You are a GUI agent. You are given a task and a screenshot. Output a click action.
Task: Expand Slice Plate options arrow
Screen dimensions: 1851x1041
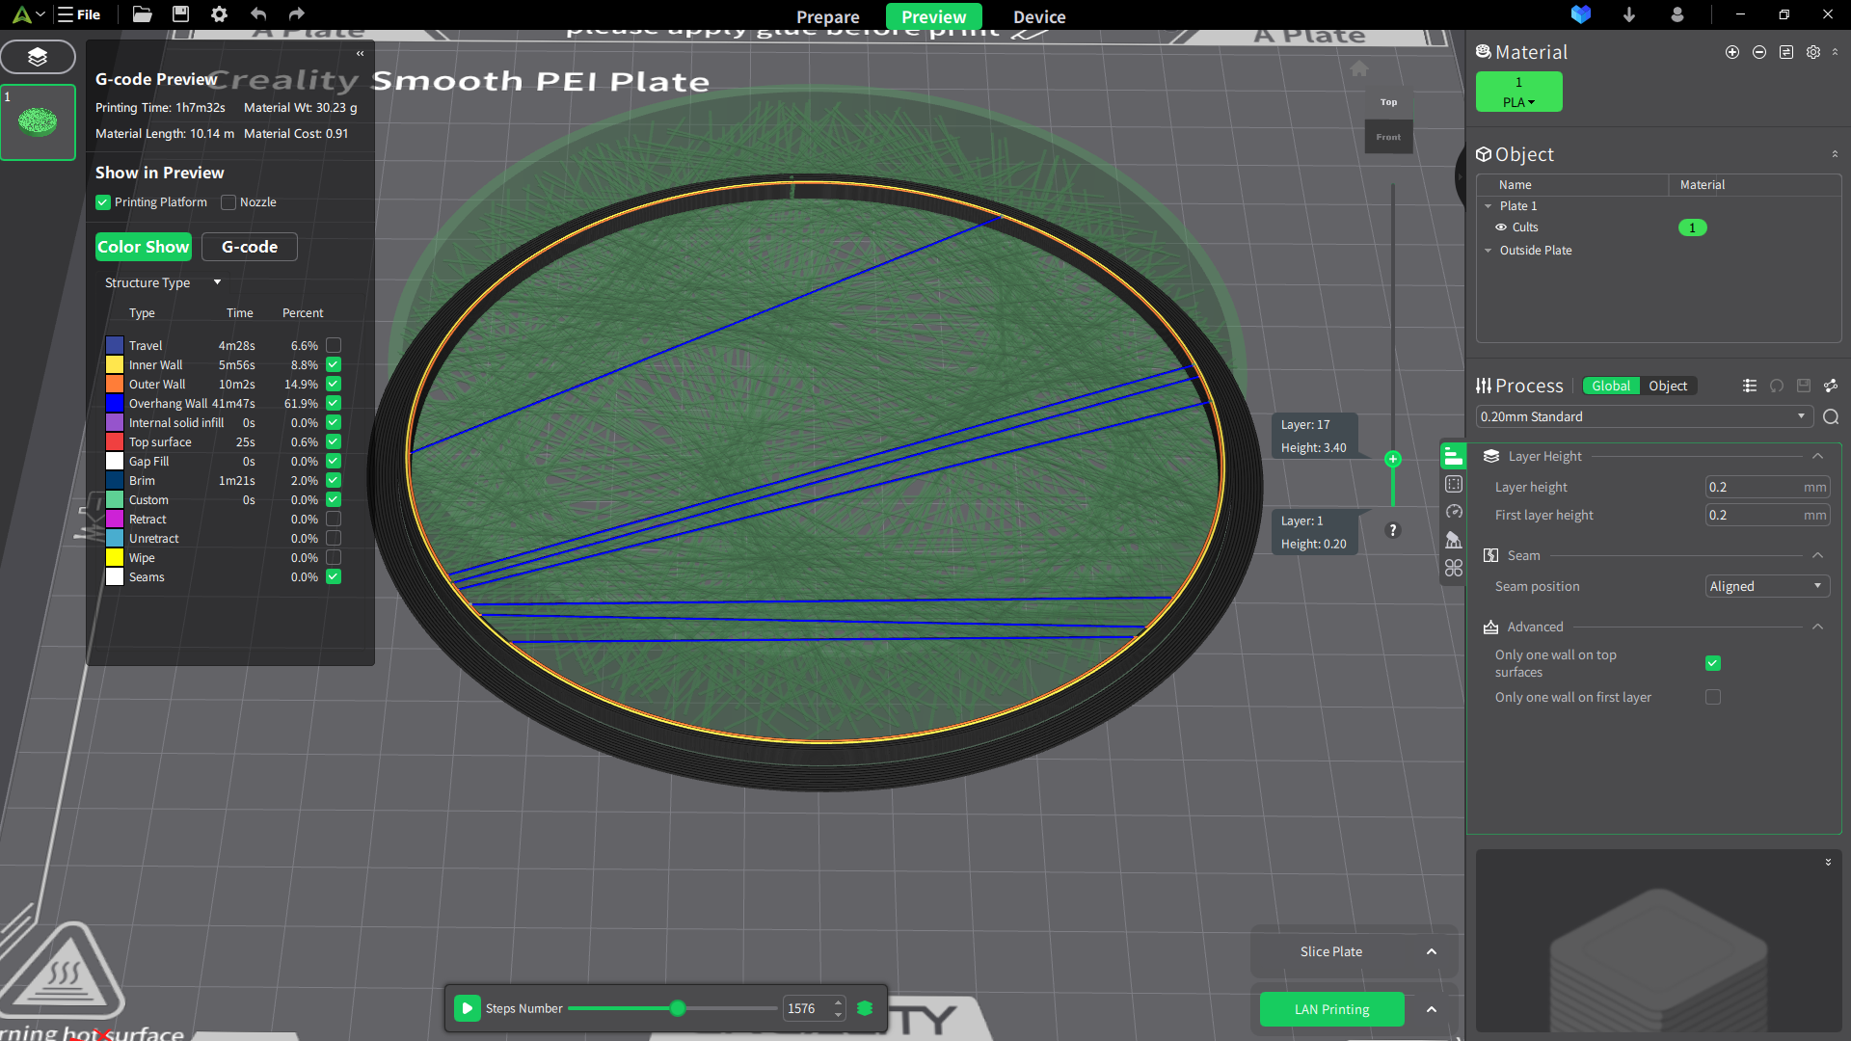point(1432,951)
